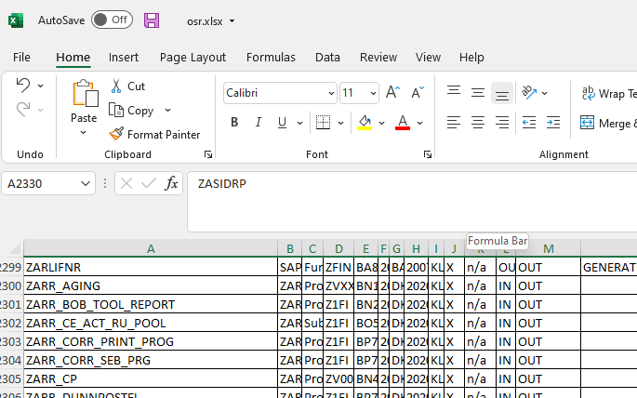
Task: Apply yellow fill color to cell
Action: pyautogui.click(x=365, y=122)
